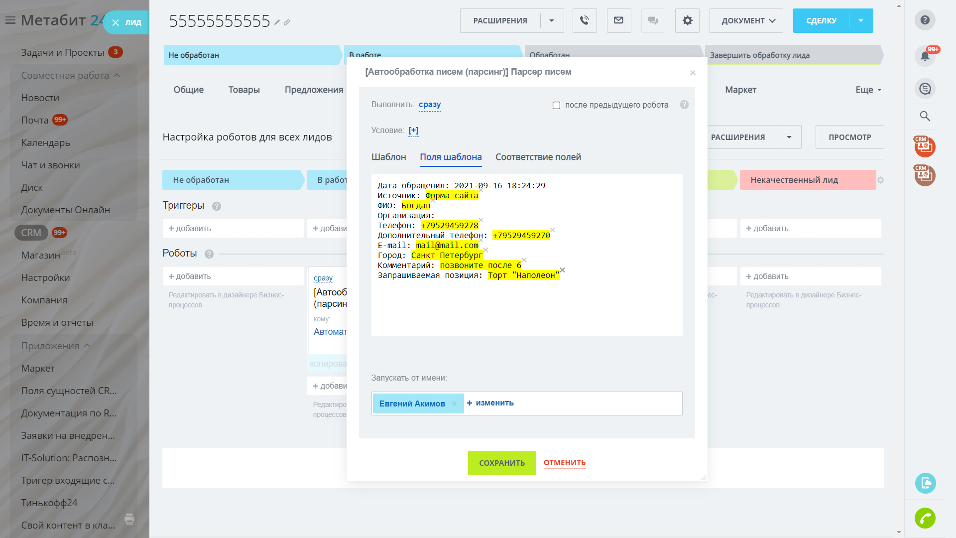956x538 pixels.
Task: Open the СДЕЛКУ button dropdown arrow
Action: (861, 20)
